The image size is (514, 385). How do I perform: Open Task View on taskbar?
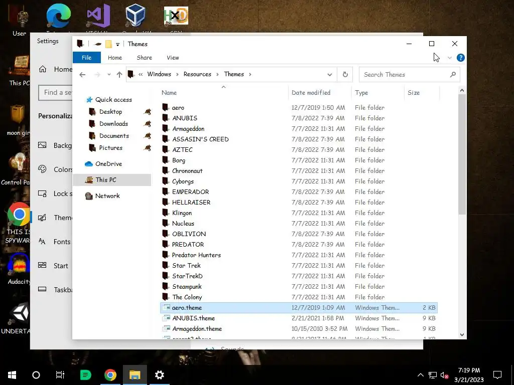coord(60,375)
